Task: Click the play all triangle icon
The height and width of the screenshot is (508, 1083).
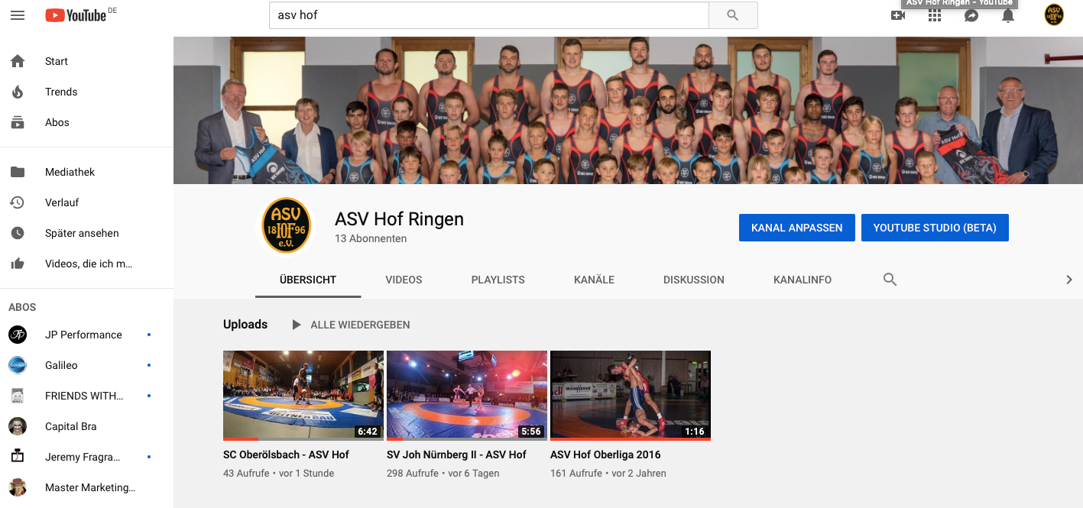Action: pyautogui.click(x=297, y=325)
